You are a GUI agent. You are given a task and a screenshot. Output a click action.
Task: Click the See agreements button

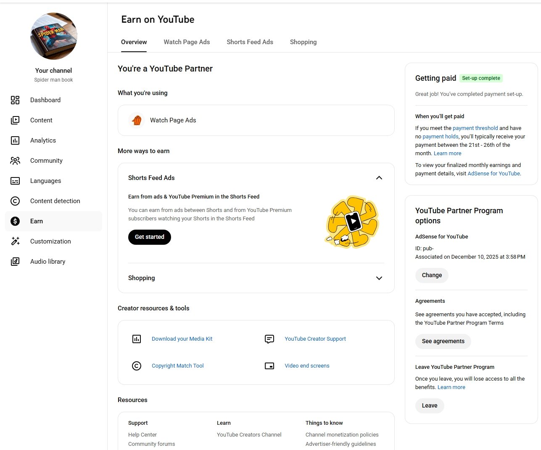[443, 341]
